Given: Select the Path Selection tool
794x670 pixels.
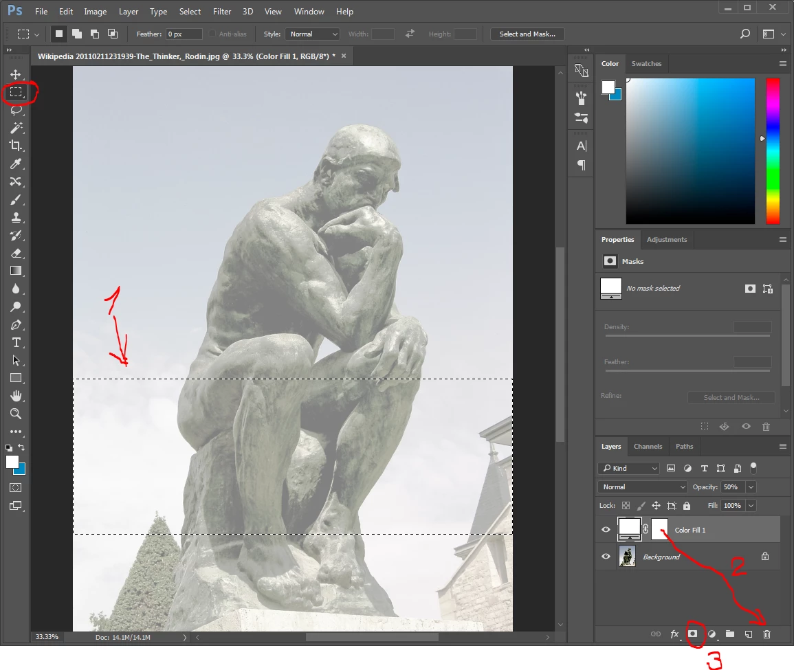Looking at the screenshot, I should tap(16, 360).
